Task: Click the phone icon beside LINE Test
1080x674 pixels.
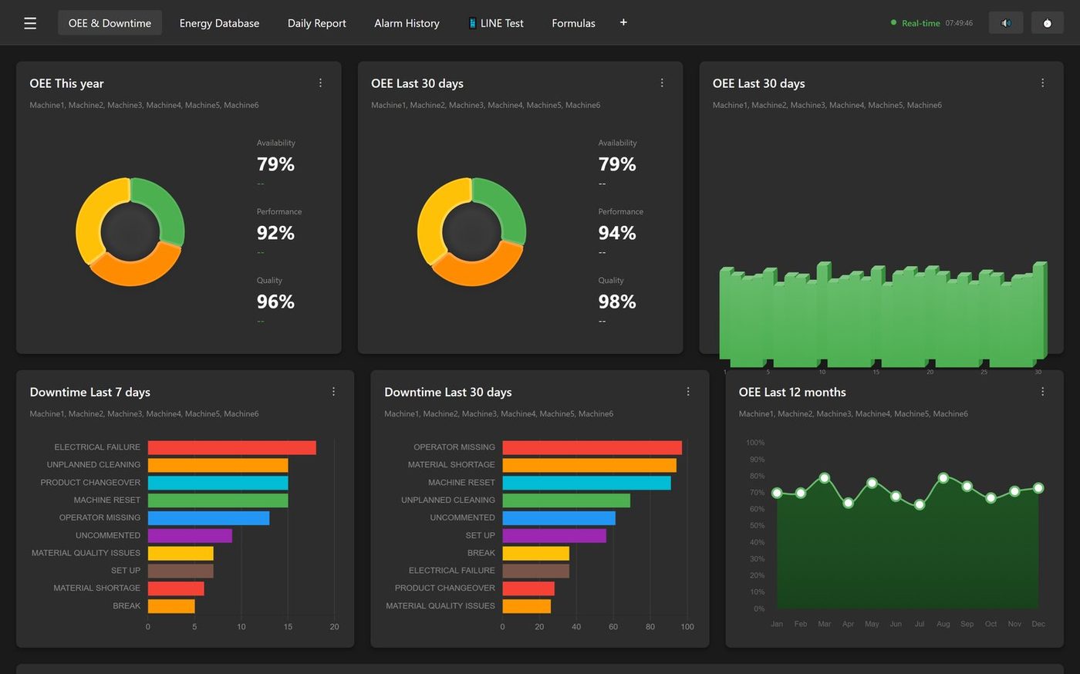Action: 472,23
